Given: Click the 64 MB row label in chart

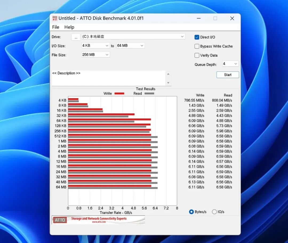Looking at the screenshot, I should coord(61,187).
